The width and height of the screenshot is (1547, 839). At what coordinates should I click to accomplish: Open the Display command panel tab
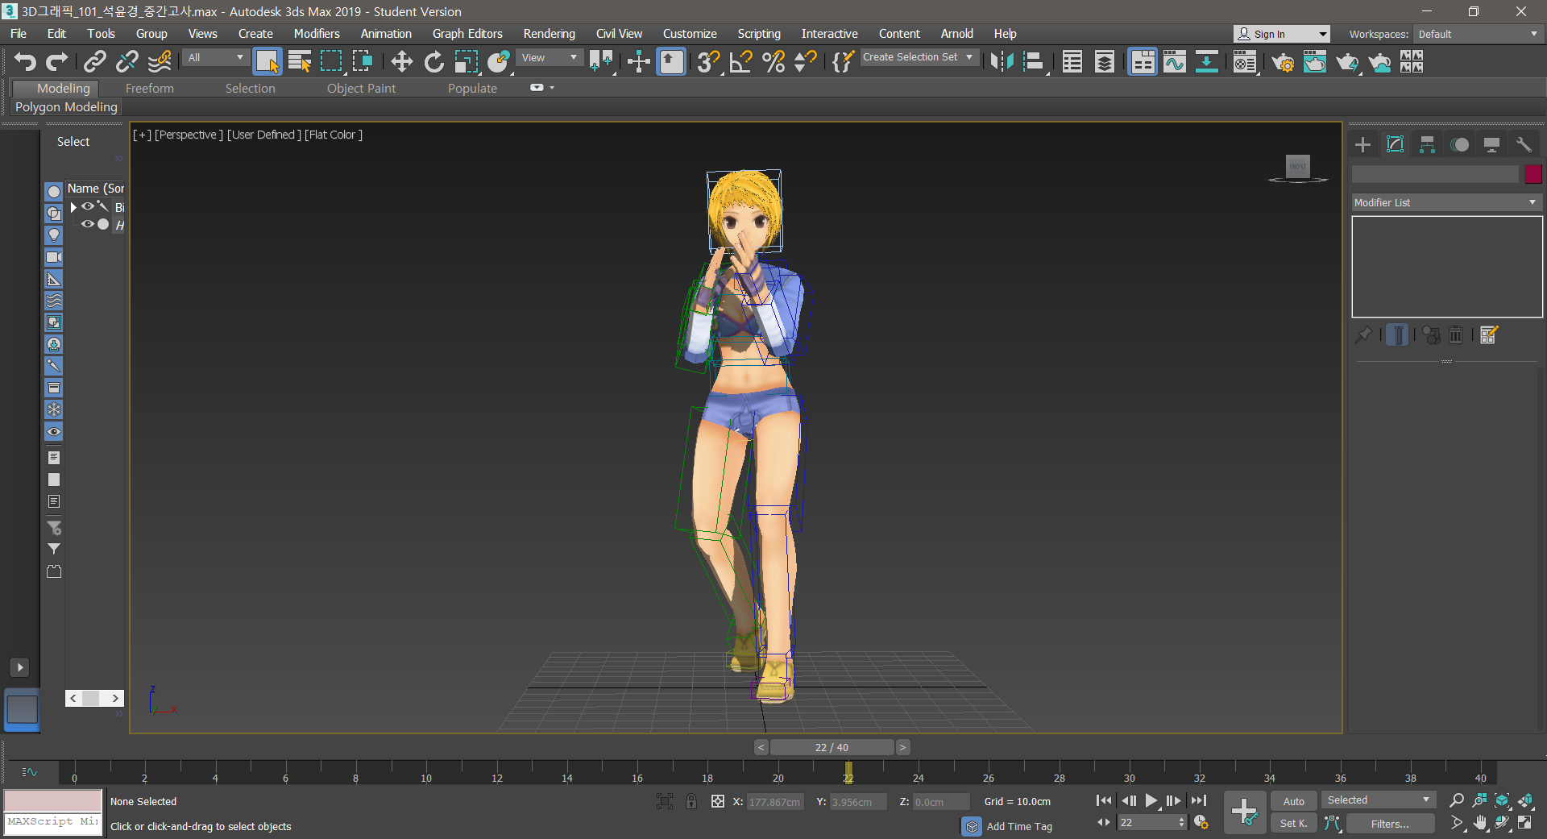(1491, 144)
